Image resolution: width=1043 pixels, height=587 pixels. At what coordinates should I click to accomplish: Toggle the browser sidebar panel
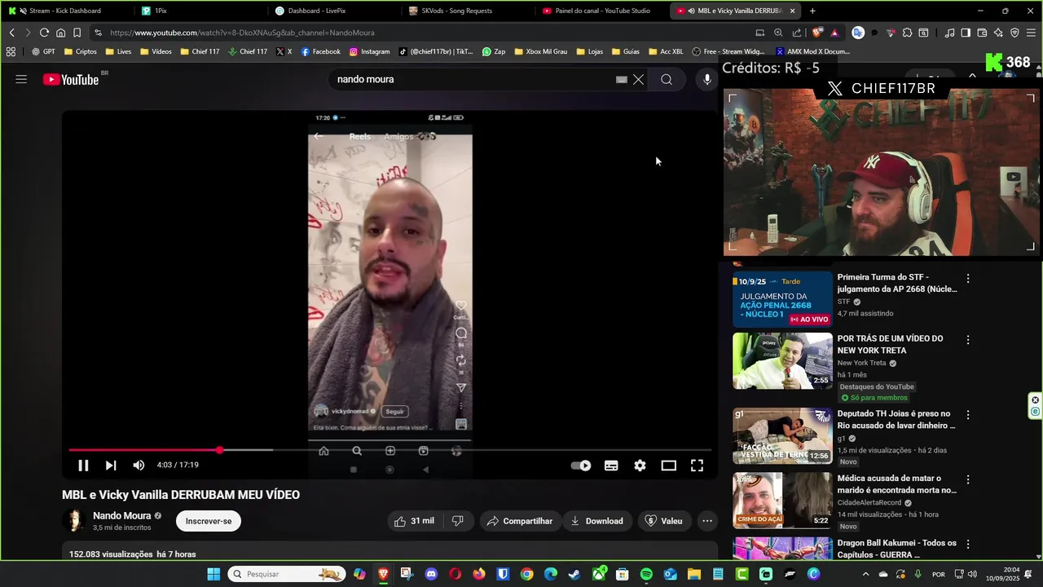(x=966, y=33)
